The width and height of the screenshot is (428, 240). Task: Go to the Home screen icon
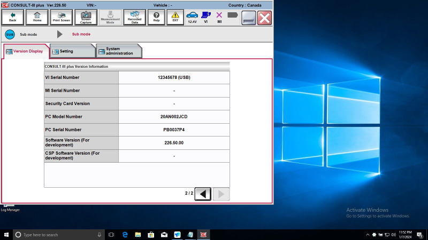[37, 18]
